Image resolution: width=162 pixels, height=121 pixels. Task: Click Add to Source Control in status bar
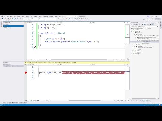[x=151, y=105]
